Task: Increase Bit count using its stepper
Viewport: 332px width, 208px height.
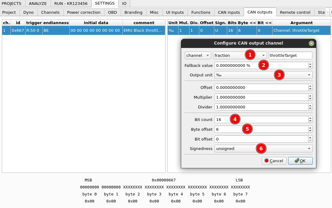Action: 310,118
